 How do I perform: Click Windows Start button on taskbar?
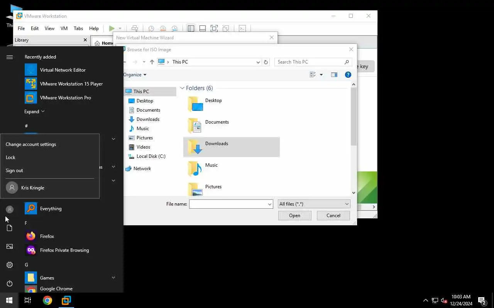(x=9, y=300)
